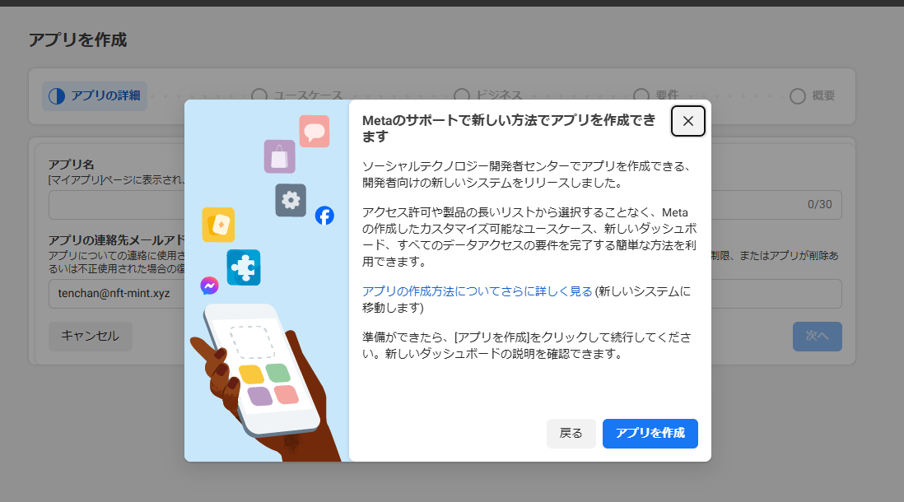This screenshot has height=502, width=904.
Task: Click the キャンセル button
Action: 91,336
